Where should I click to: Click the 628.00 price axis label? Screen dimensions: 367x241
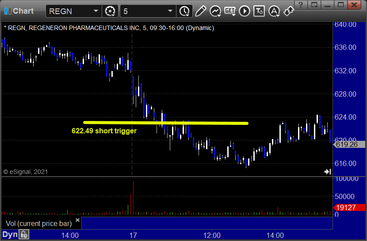point(345,94)
